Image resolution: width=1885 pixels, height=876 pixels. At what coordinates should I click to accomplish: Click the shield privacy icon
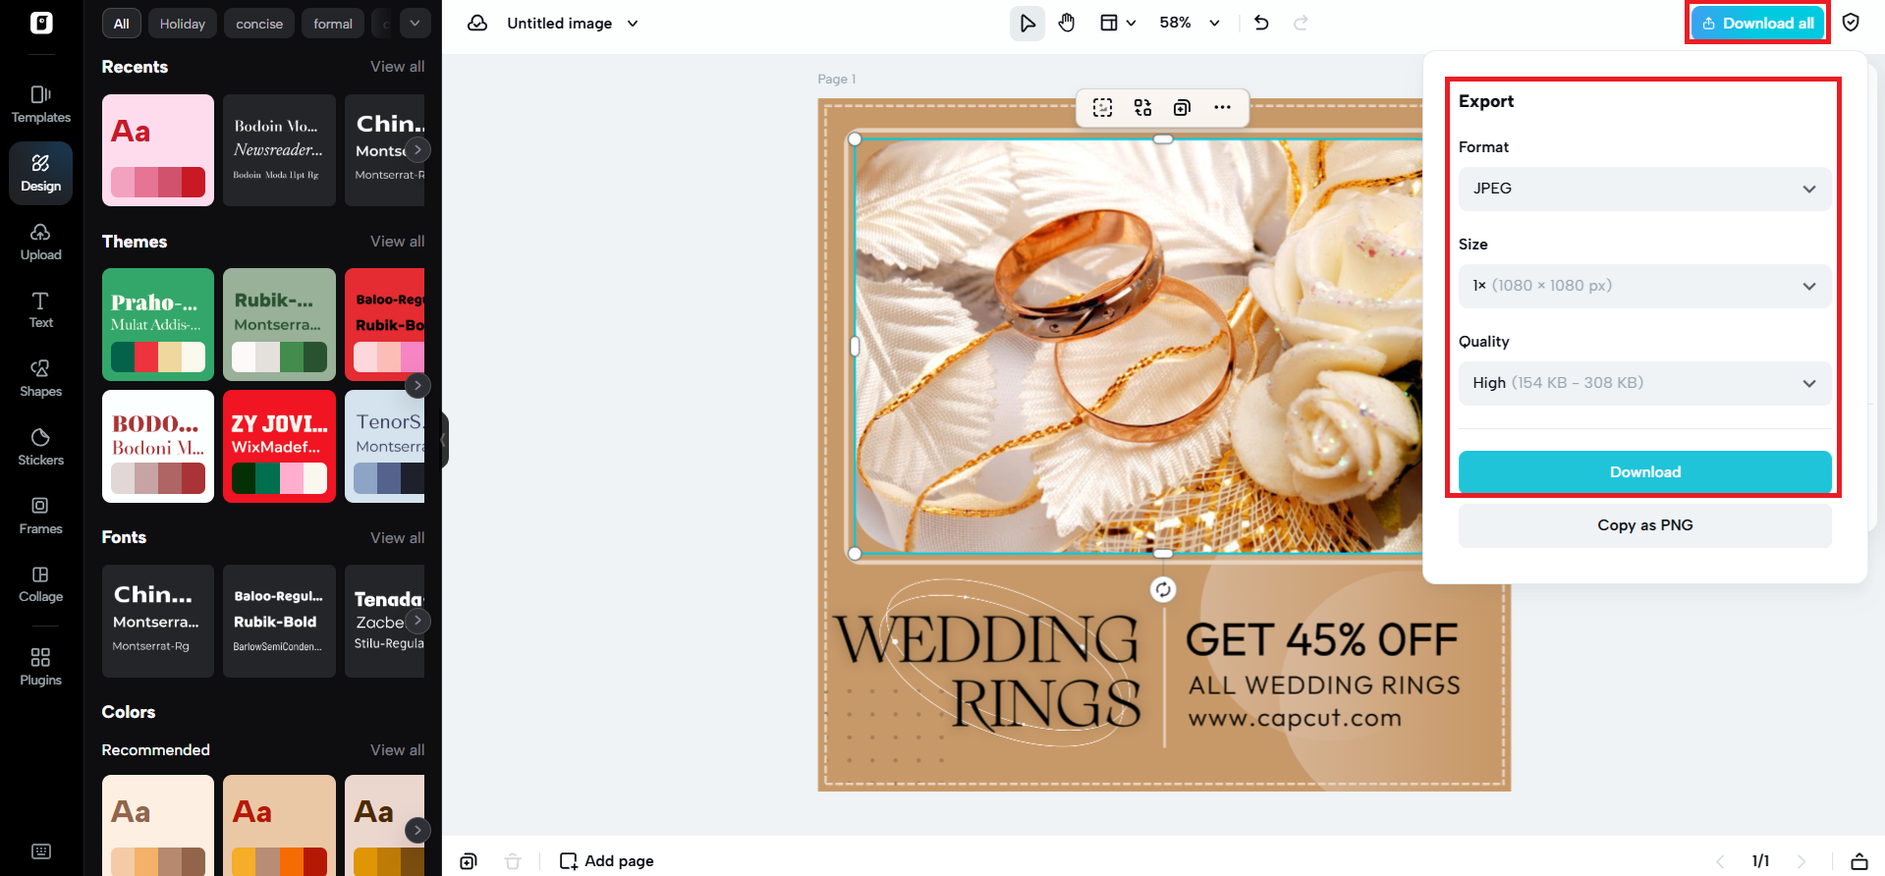coord(1851,23)
